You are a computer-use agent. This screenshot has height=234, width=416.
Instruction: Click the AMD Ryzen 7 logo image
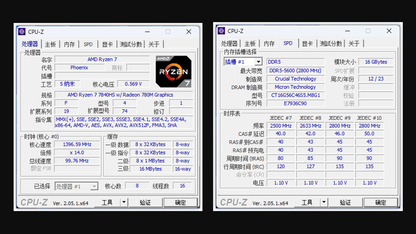click(x=174, y=71)
